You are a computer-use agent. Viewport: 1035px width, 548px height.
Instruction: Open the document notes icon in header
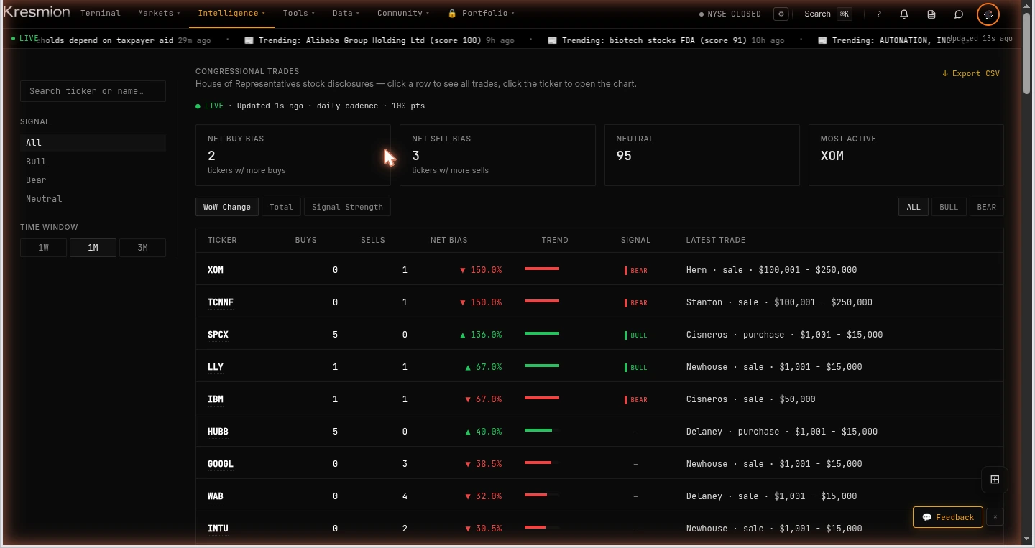[931, 14]
